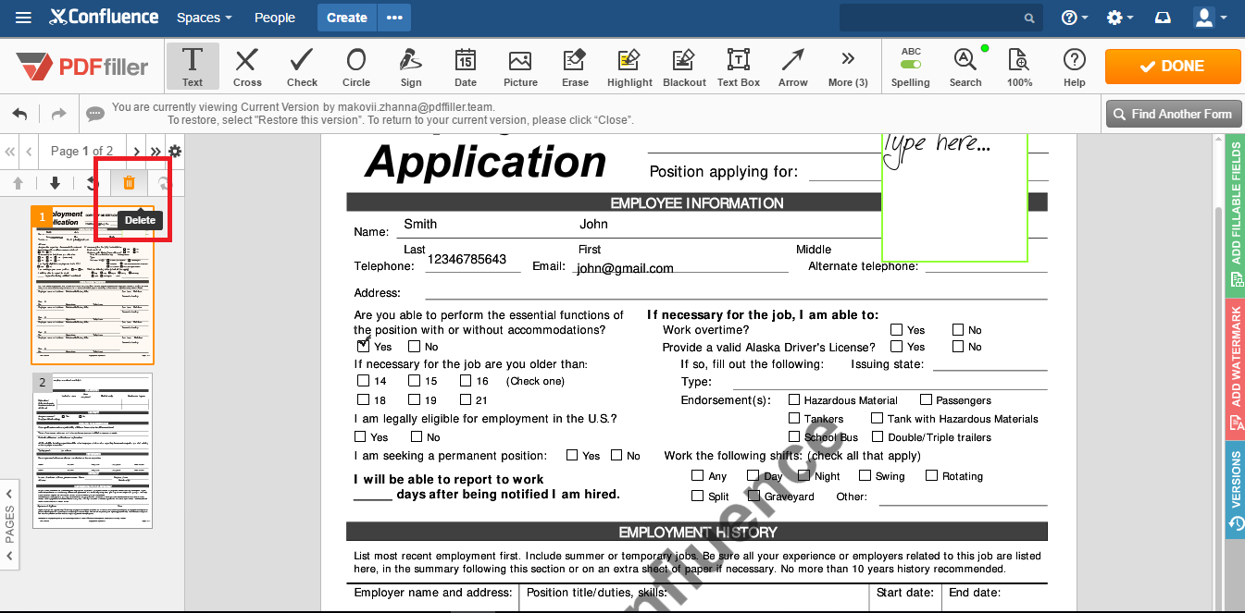The width and height of the screenshot is (1245, 613).
Task: Open the Confluence hamburger menu
Action: (x=23, y=18)
